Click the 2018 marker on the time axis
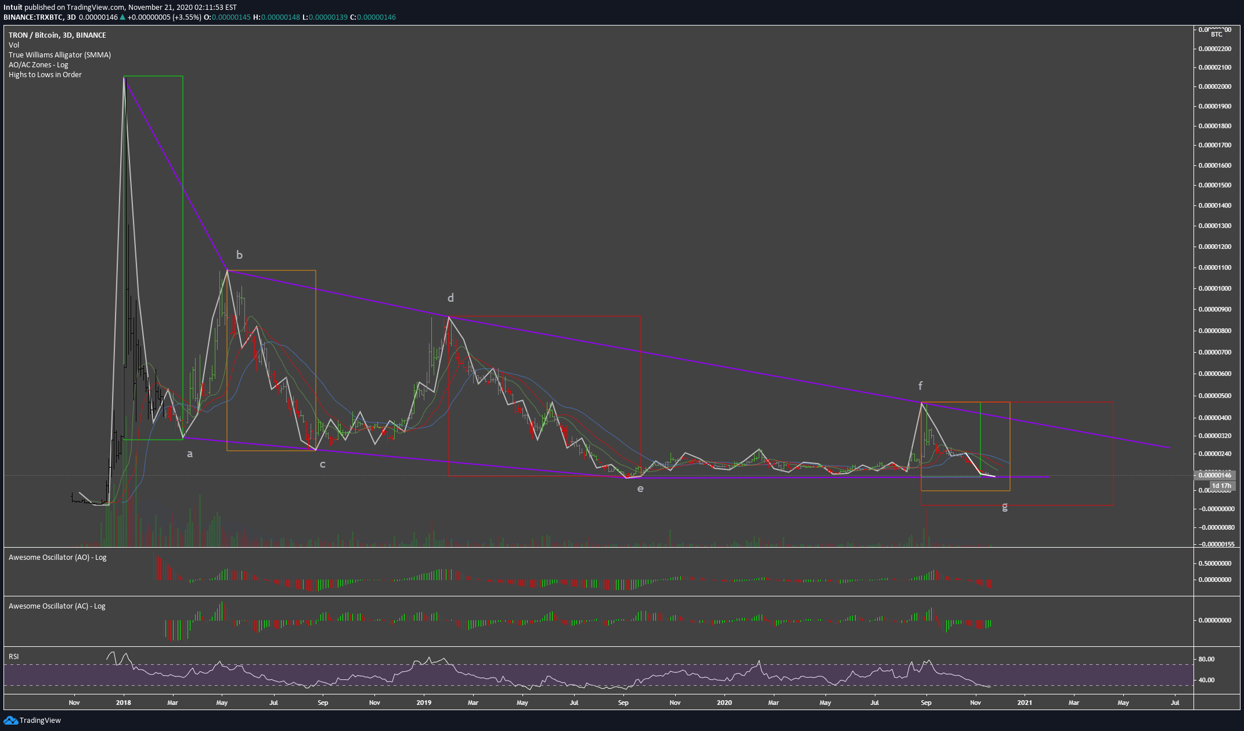Viewport: 1244px width, 731px height. [124, 703]
